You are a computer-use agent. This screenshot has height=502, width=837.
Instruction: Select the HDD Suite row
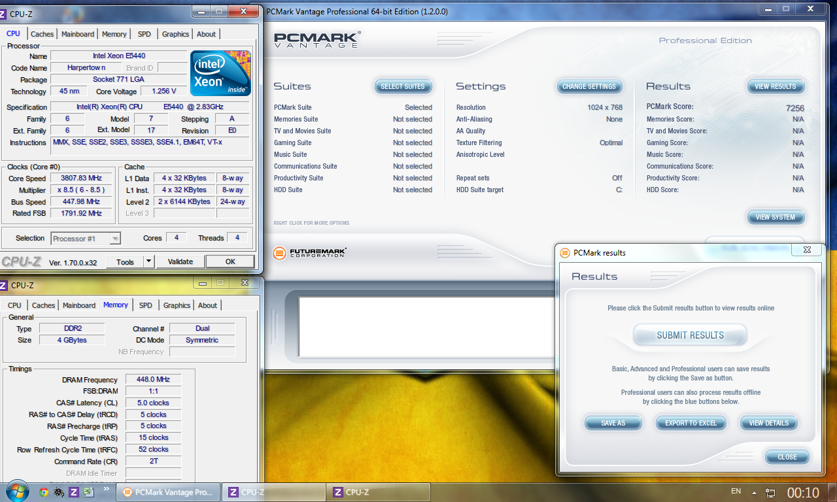coord(353,190)
